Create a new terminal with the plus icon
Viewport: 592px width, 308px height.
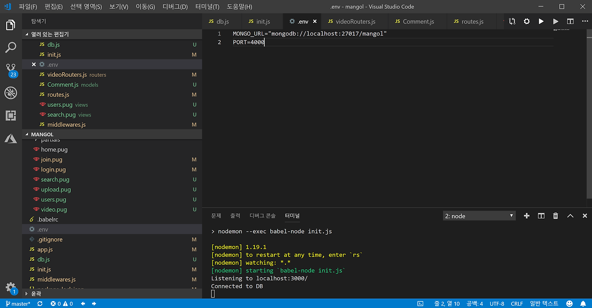526,216
